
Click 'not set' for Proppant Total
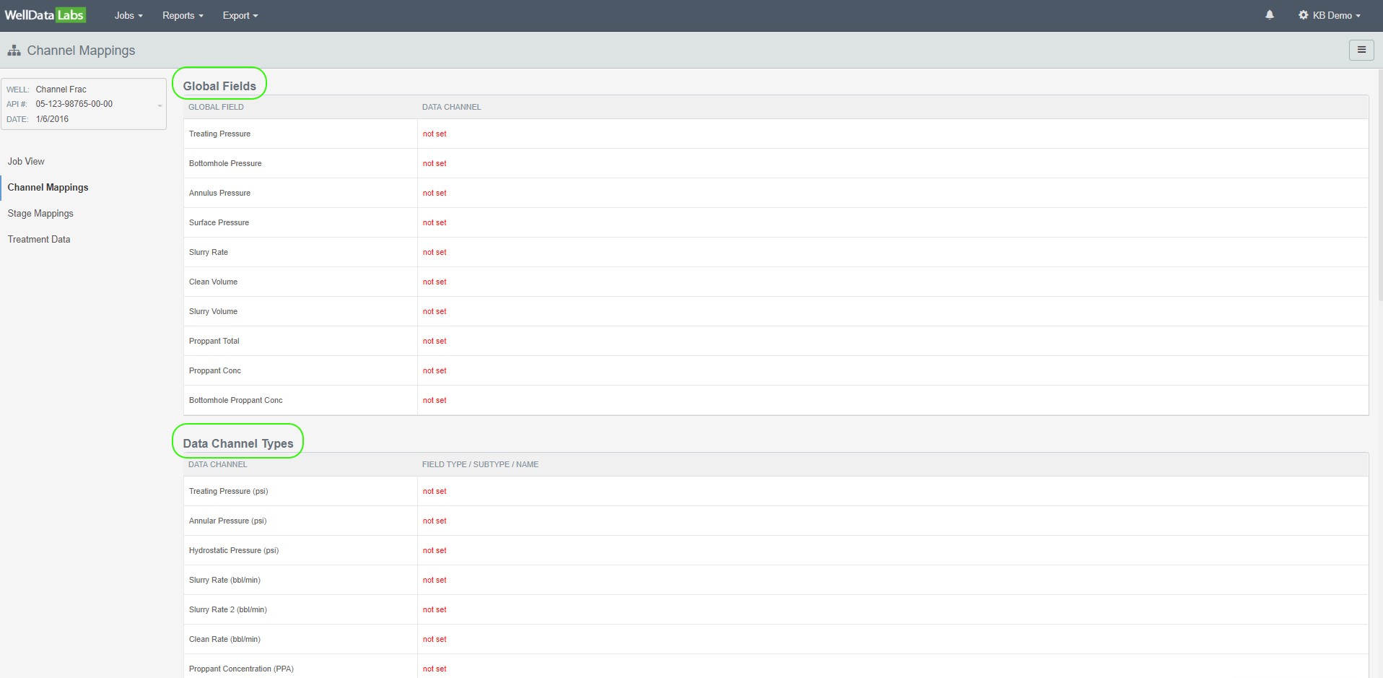pos(435,341)
